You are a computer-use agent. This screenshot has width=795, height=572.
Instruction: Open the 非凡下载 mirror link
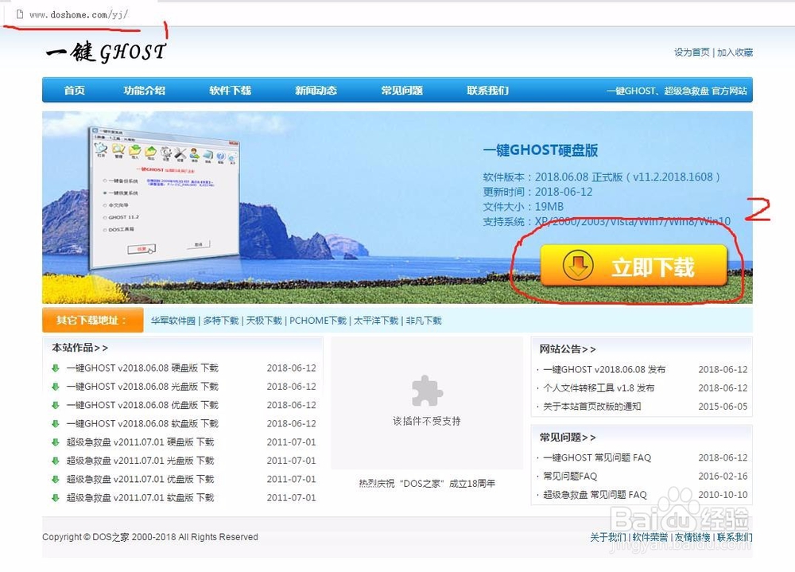pos(424,321)
